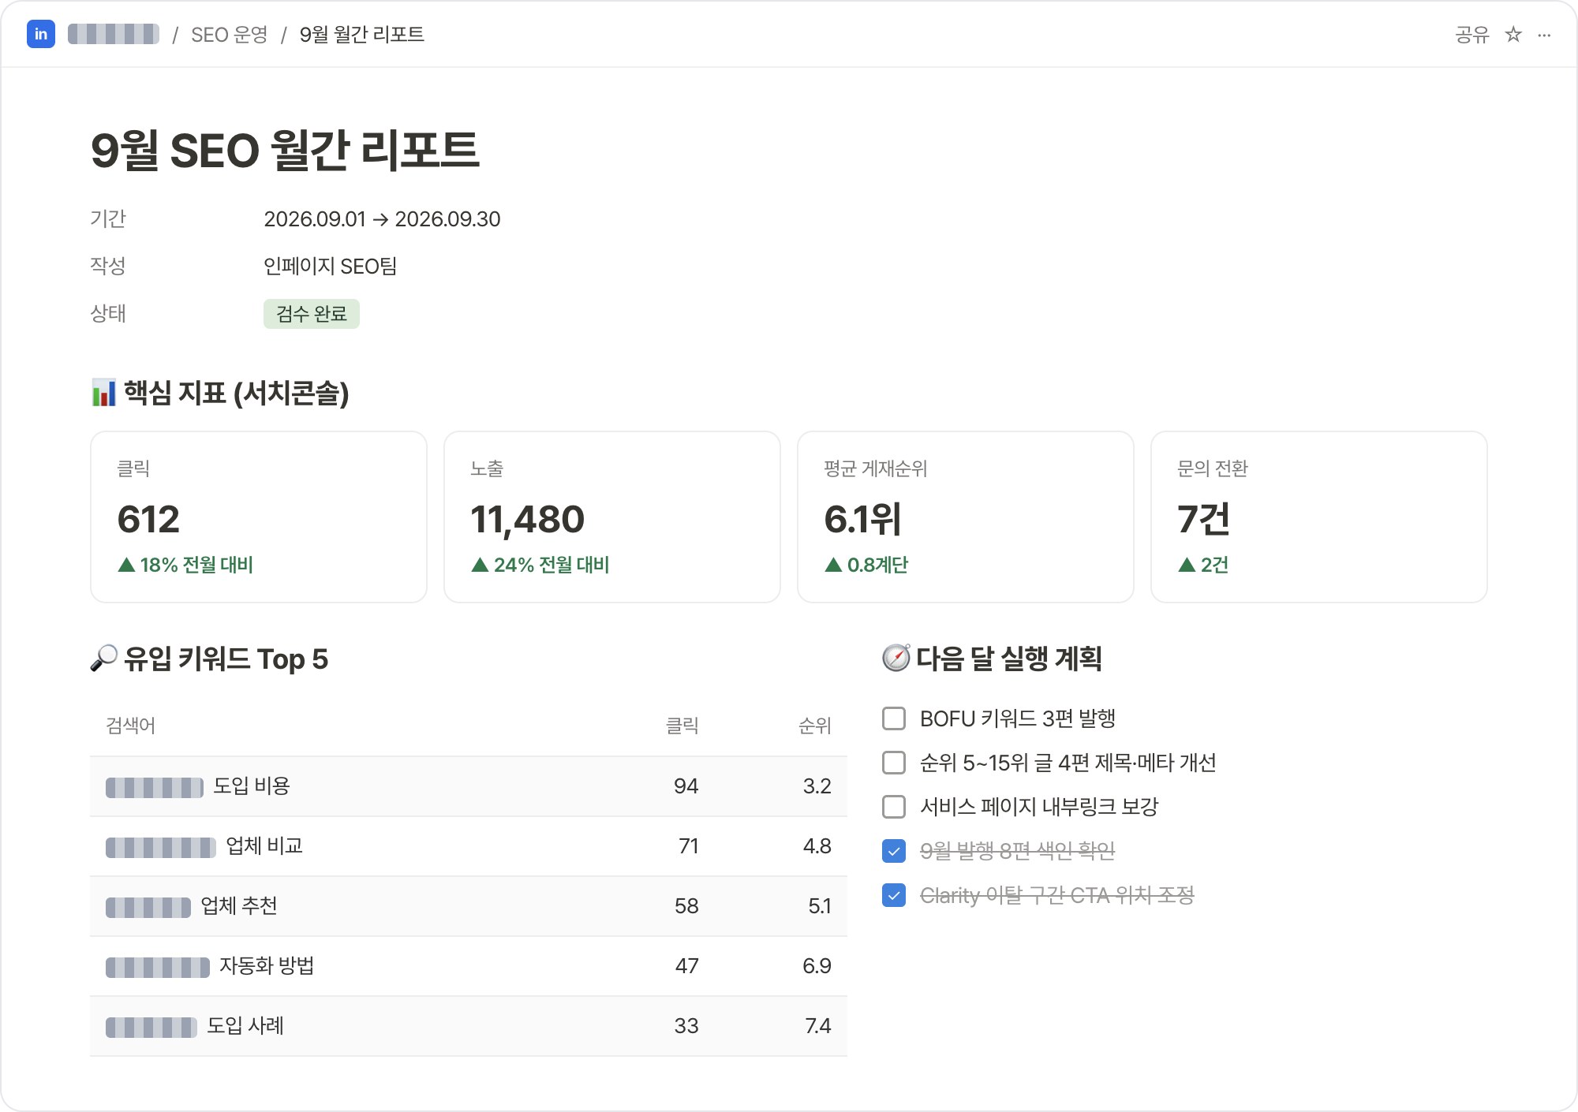Click the clicks value 94
1578x1112 pixels.
coord(686,786)
